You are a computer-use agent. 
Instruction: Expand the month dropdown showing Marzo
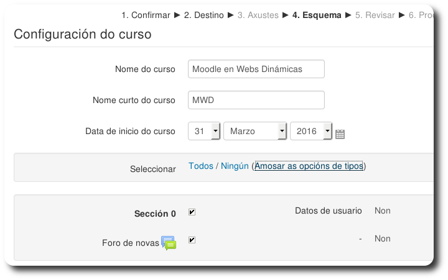pyautogui.click(x=254, y=132)
